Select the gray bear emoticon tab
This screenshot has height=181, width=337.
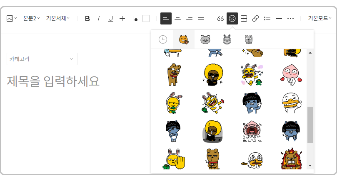click(249, 39)
